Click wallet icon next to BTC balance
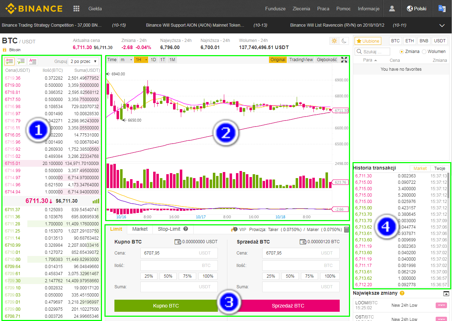 point(303,242)
